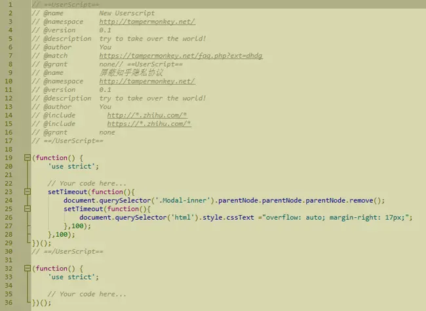Click line number 18 in the gutter
Screen dimensions: 426x311
pos(9,149)
